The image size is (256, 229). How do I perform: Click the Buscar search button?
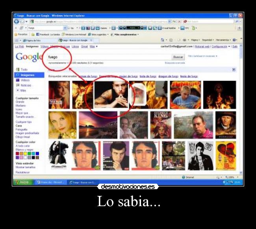click(178, 57)
